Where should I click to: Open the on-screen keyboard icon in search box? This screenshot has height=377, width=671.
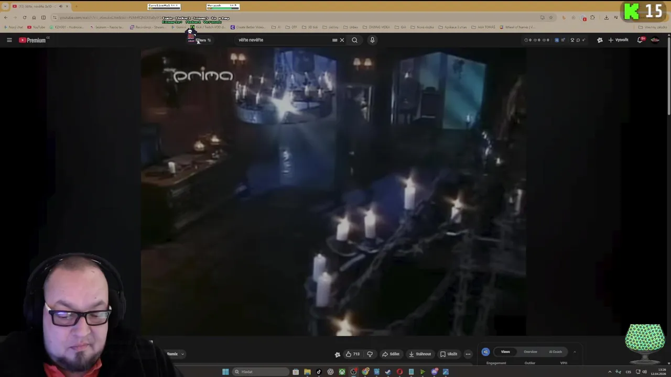pos(334,40)
